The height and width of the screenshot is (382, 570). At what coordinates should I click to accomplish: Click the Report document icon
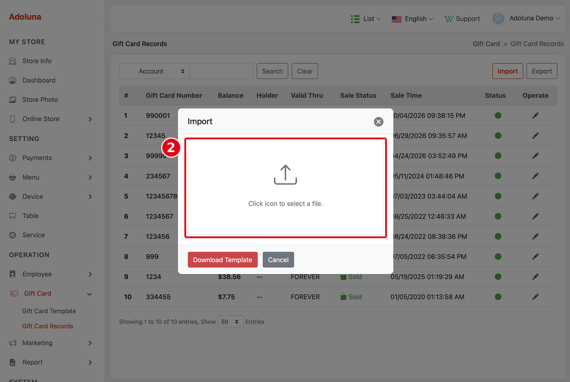click(x=13, y=362)
